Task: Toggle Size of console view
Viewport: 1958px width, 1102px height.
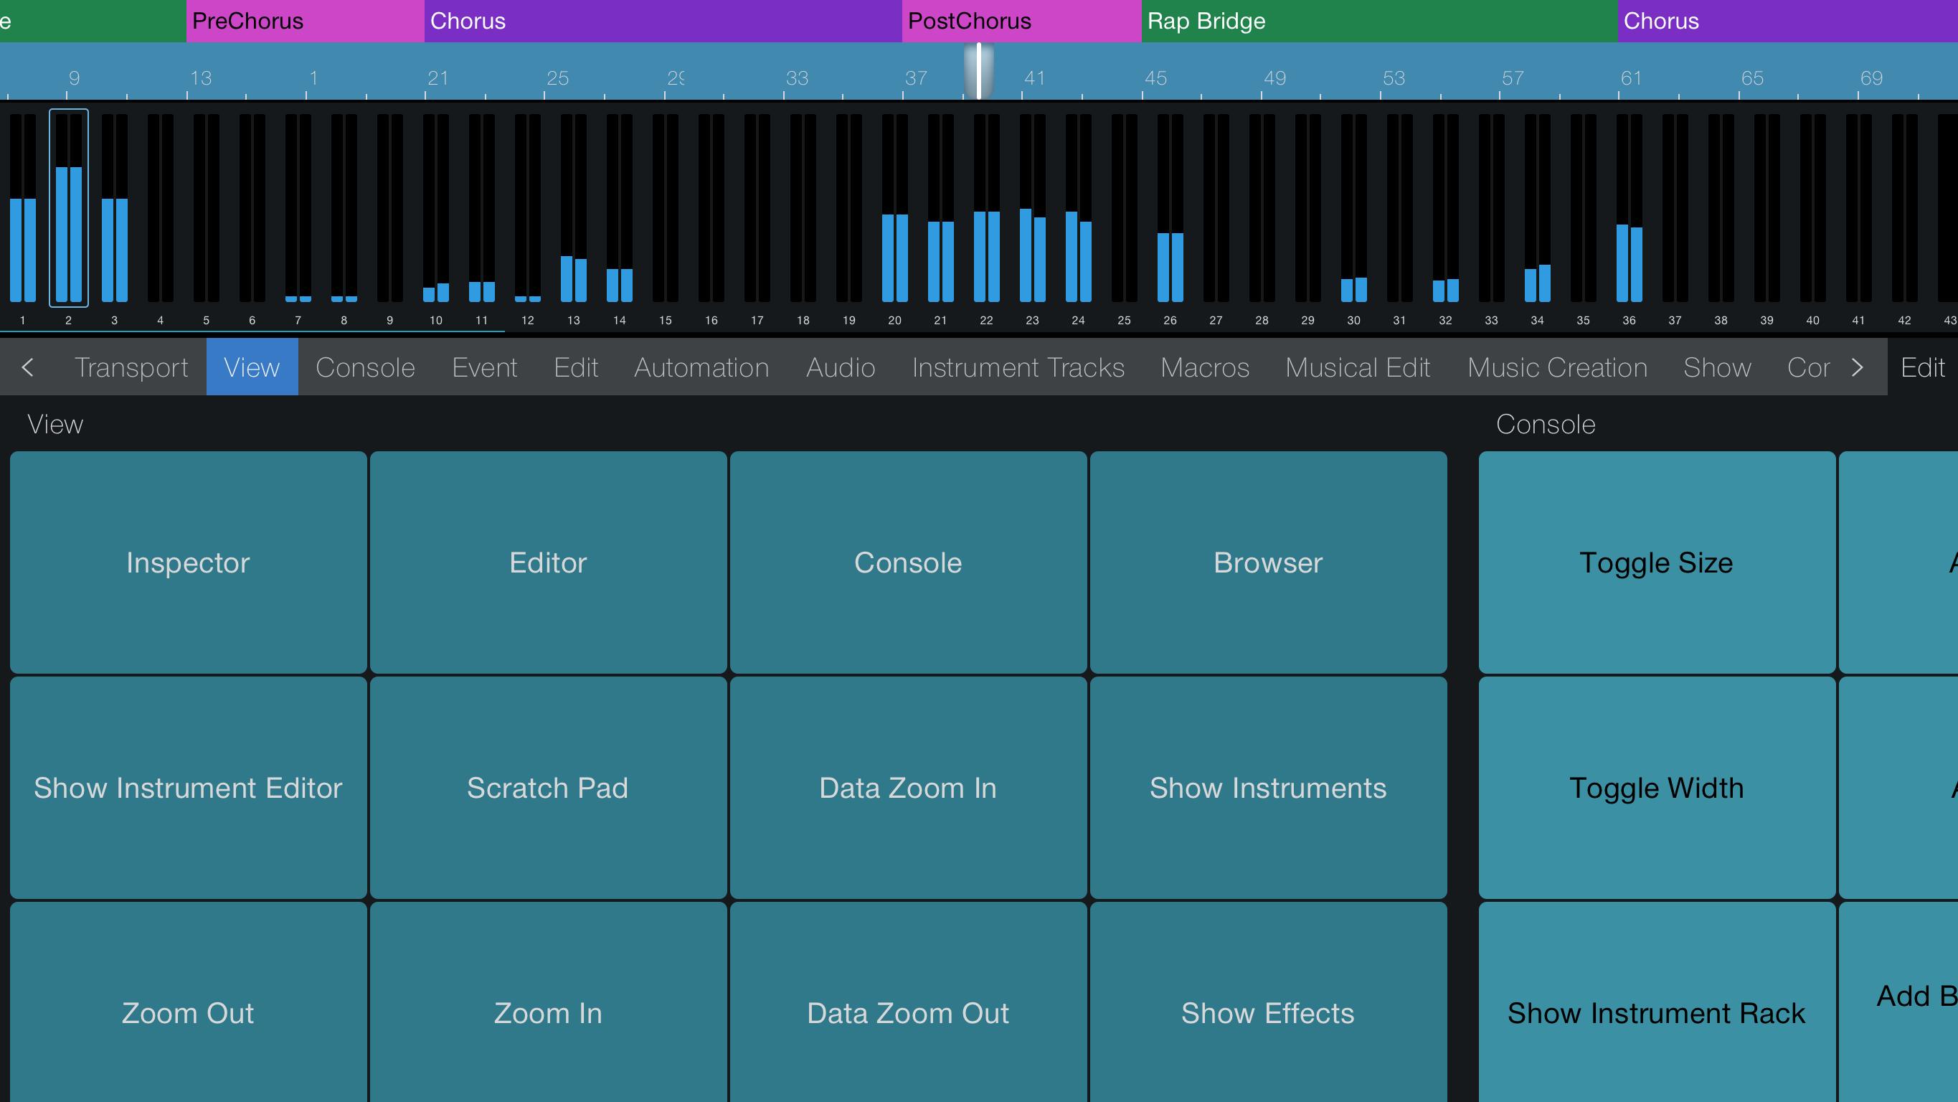Action: pyautogui.click(x=1655, y=562)
